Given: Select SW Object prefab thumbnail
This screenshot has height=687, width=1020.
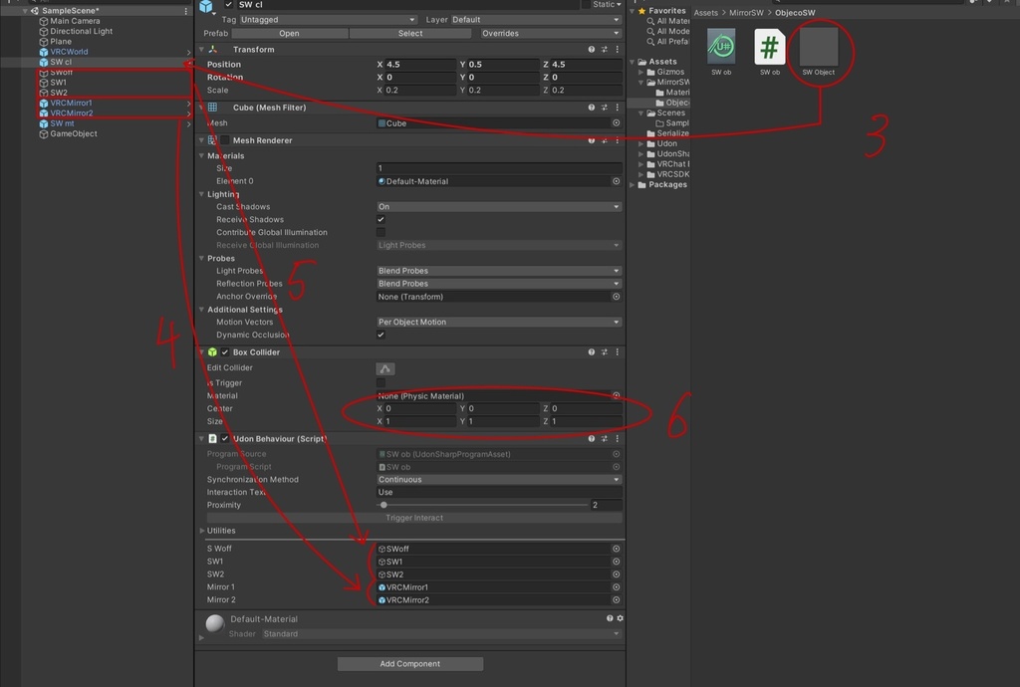Looking at the screenshot, I should click(819, 47).
